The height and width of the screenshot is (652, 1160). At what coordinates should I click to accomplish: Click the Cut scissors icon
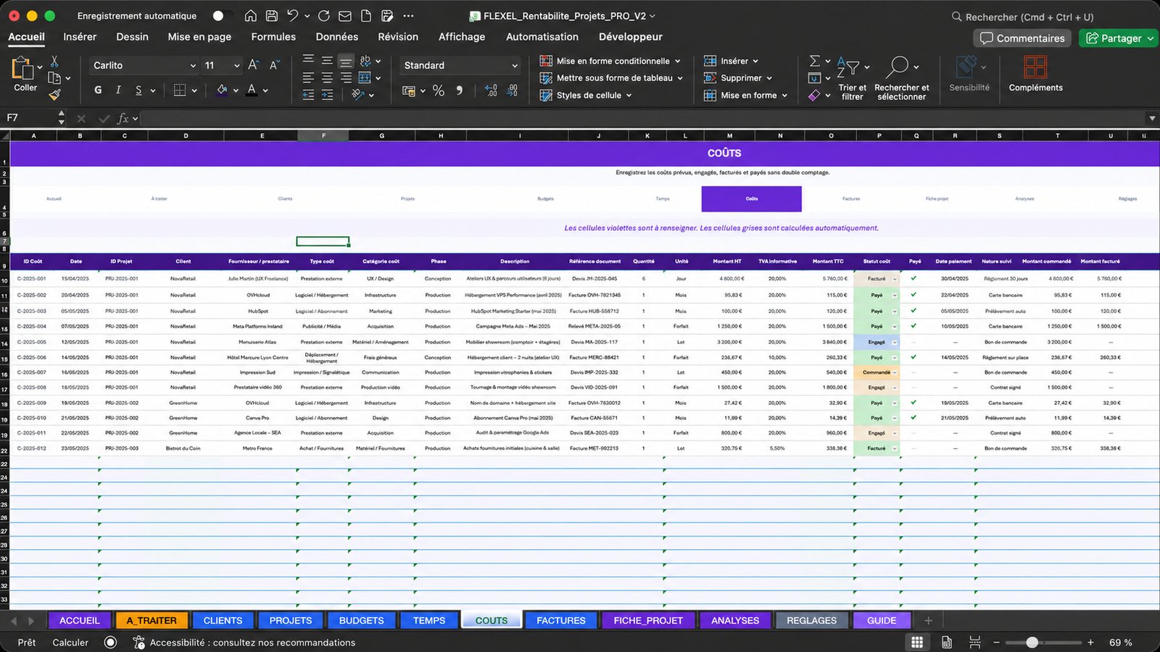pyautogui.click(x=54, y=62)
